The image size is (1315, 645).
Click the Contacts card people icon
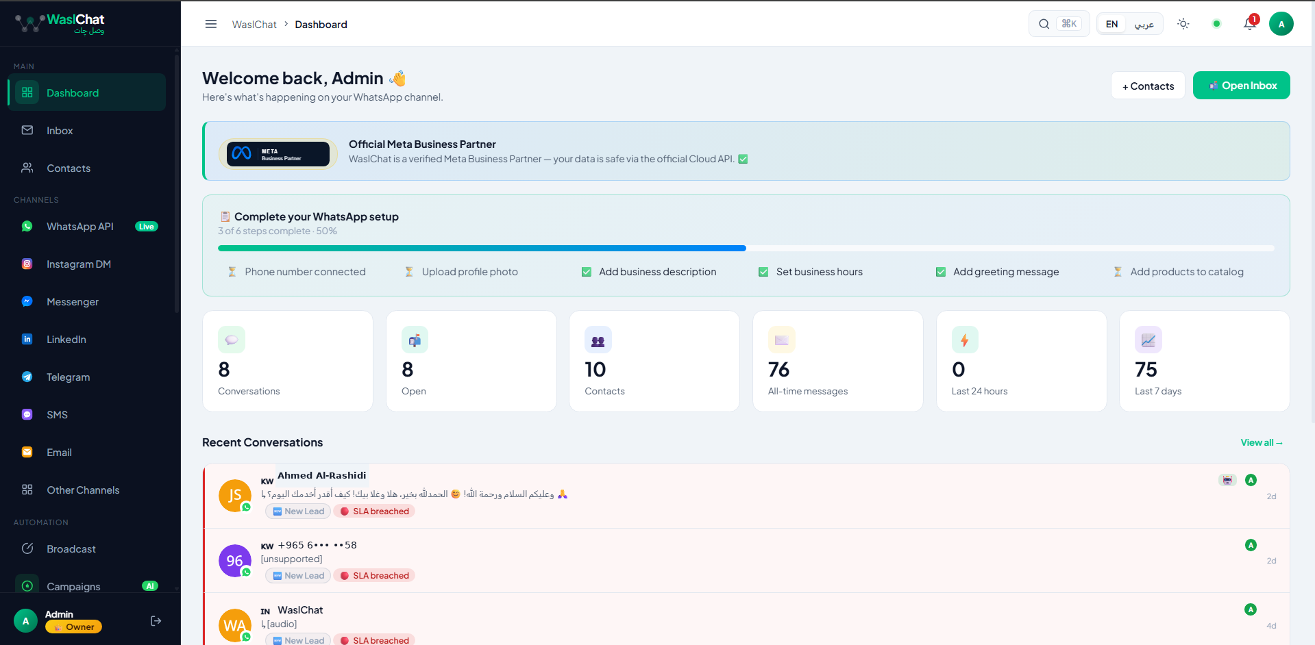[x=598, y=340]
